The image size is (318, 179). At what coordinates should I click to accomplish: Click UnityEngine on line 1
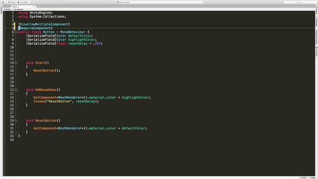click(x=40, y=12)
